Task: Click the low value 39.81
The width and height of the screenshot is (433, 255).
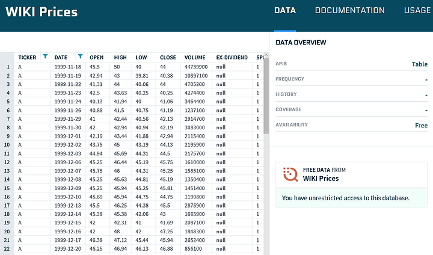Action: (142, 76)
